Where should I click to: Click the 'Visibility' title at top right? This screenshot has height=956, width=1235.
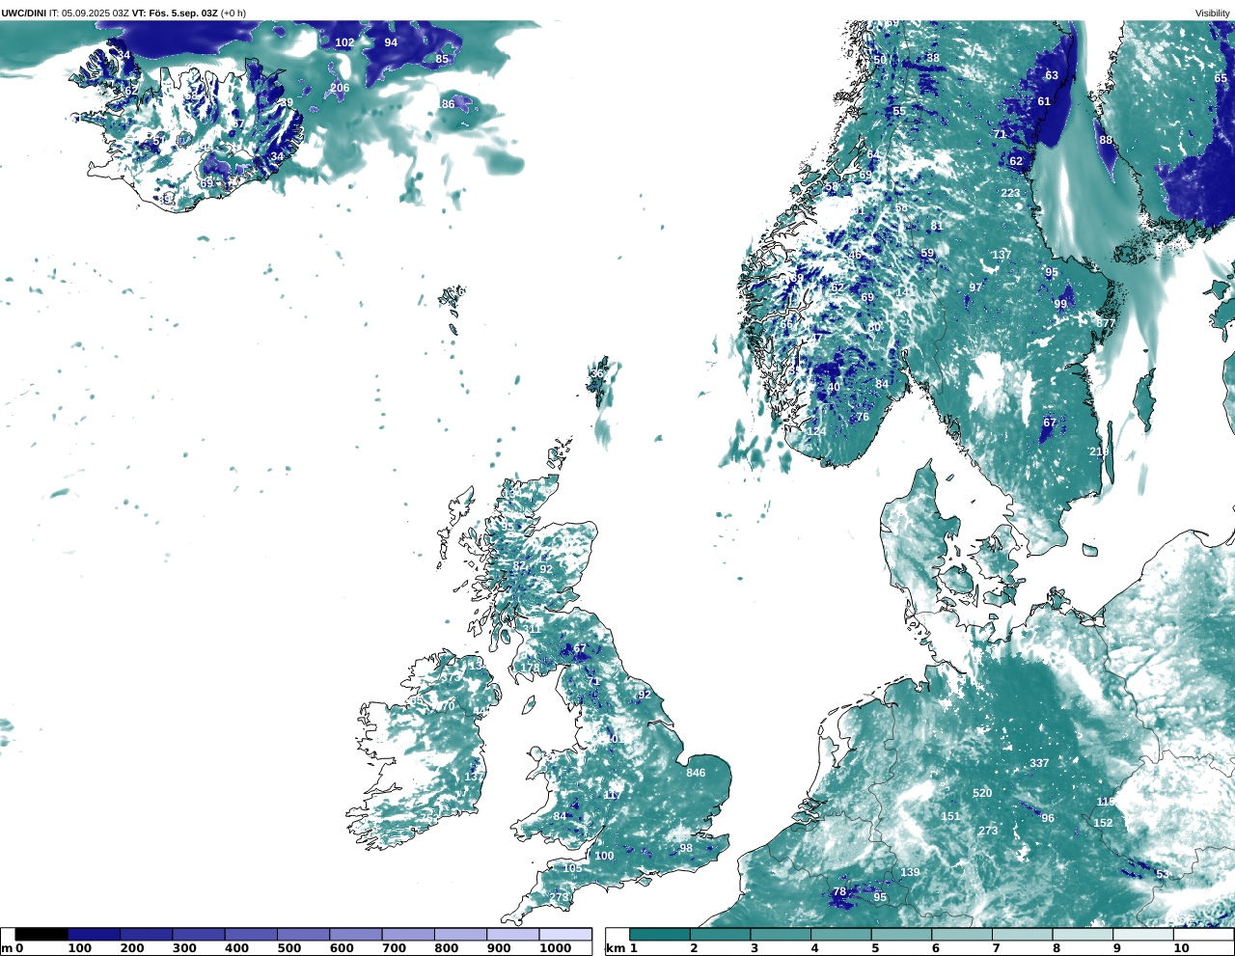pyautogui.click(x=1213, y=13)
